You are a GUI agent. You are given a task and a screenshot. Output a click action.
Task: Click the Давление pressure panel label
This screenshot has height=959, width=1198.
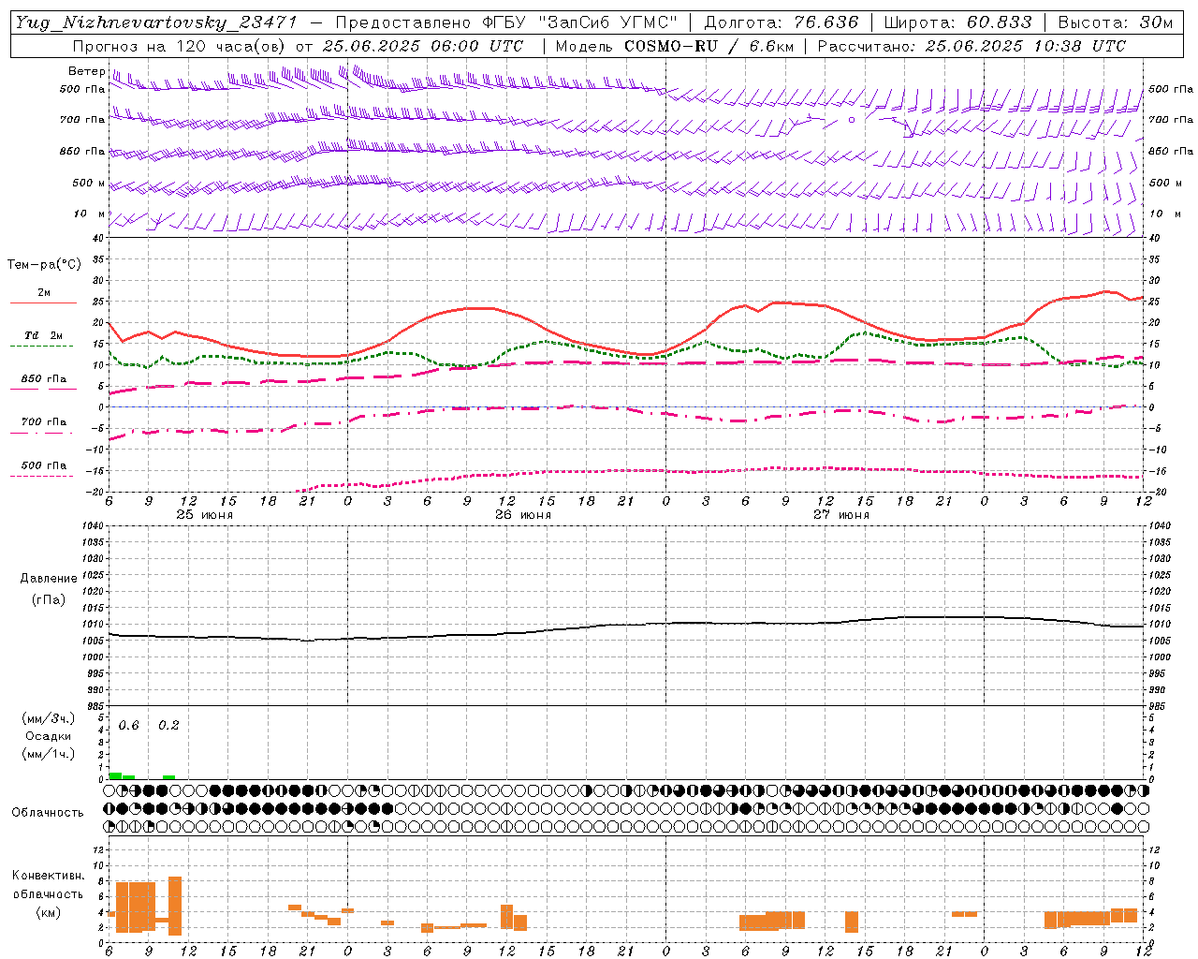click(49, 579)
